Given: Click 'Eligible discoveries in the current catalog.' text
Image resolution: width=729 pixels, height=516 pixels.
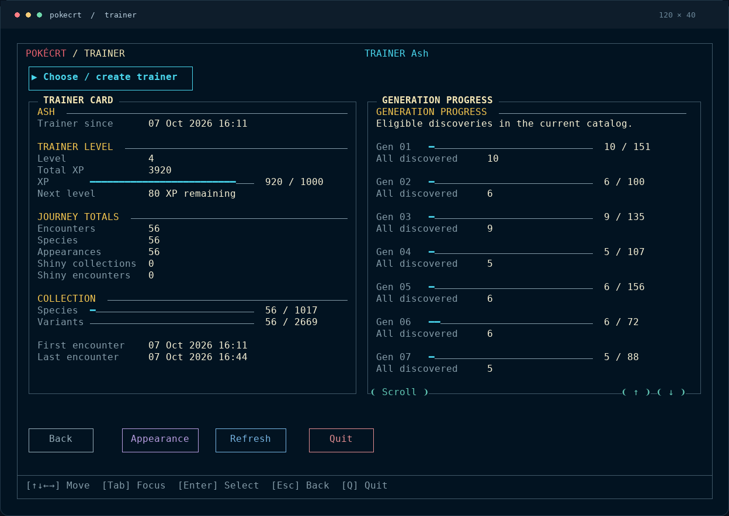Looking at the screenshot, I should click(505, 124).
